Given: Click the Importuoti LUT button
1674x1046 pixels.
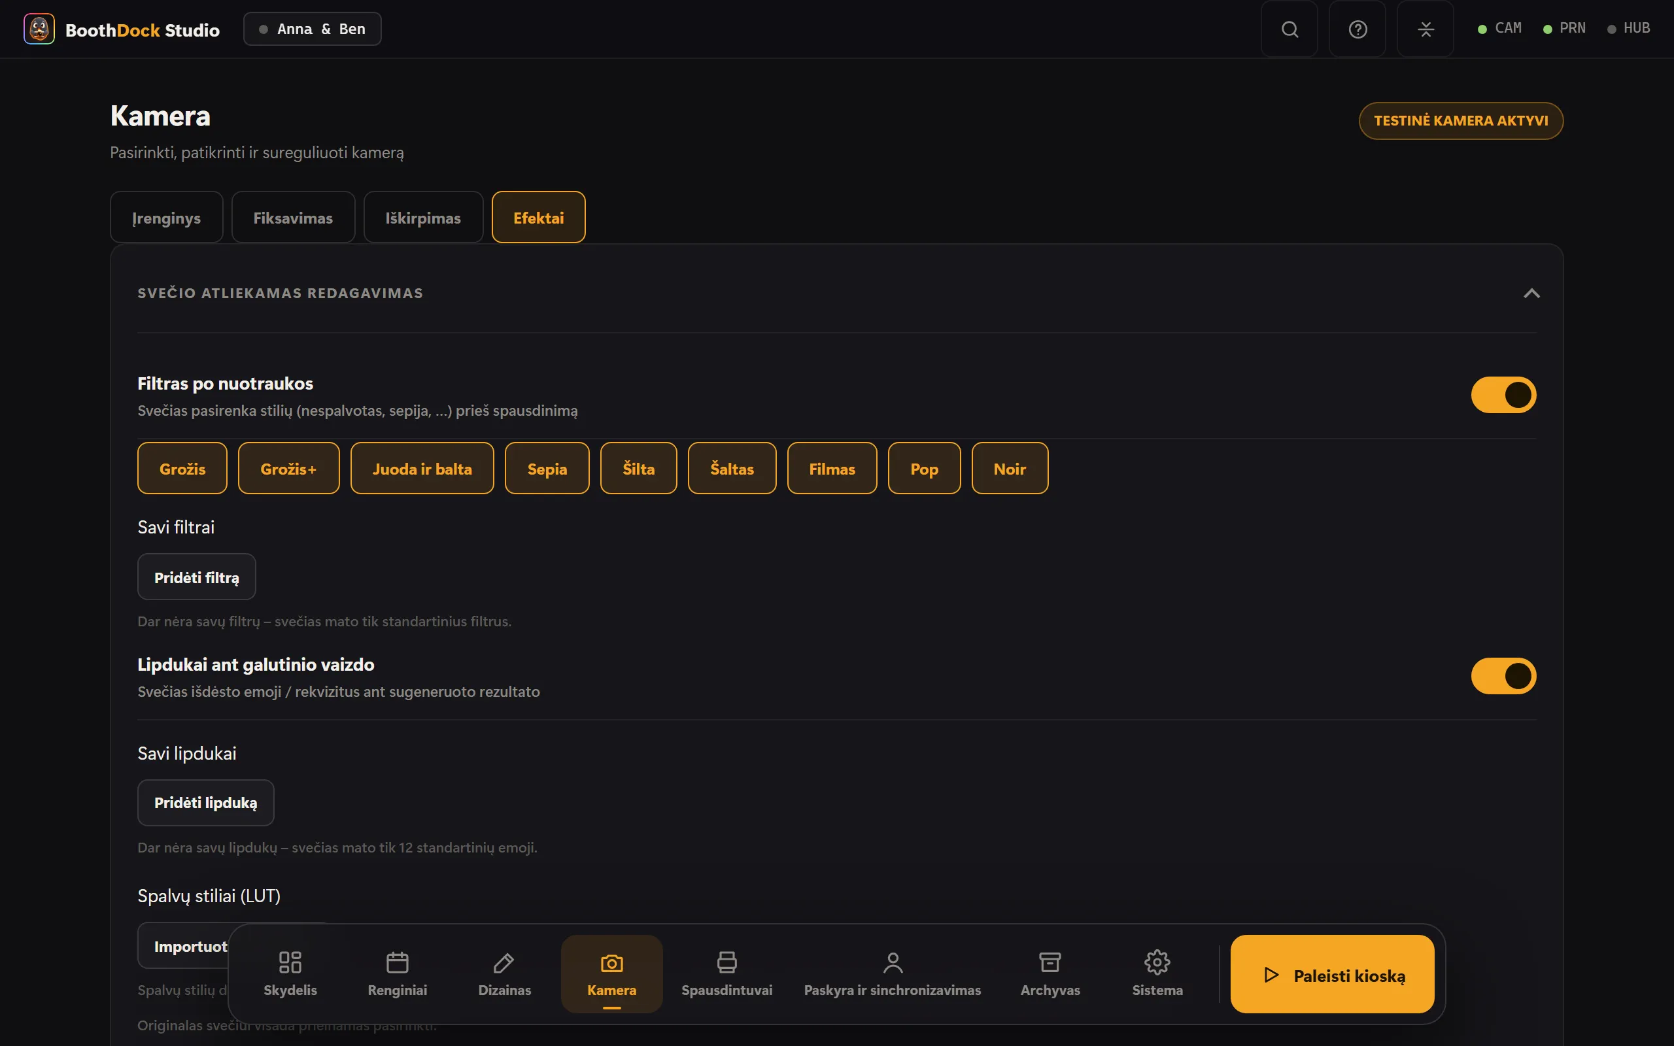Looking at the screenshot, I should point(184,946).
